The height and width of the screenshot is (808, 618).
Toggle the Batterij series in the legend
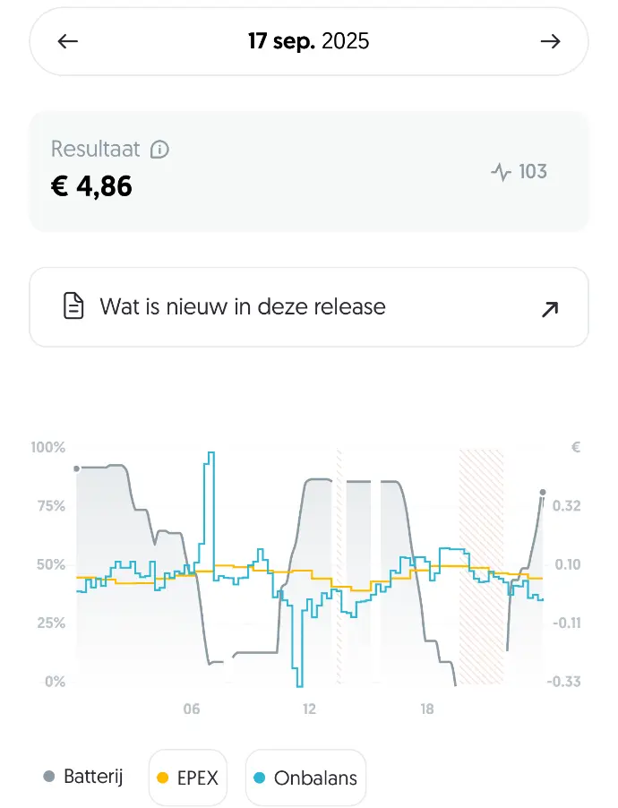pos(82,778)
